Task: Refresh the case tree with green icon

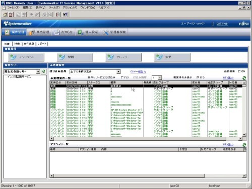Action: (44, 71)
